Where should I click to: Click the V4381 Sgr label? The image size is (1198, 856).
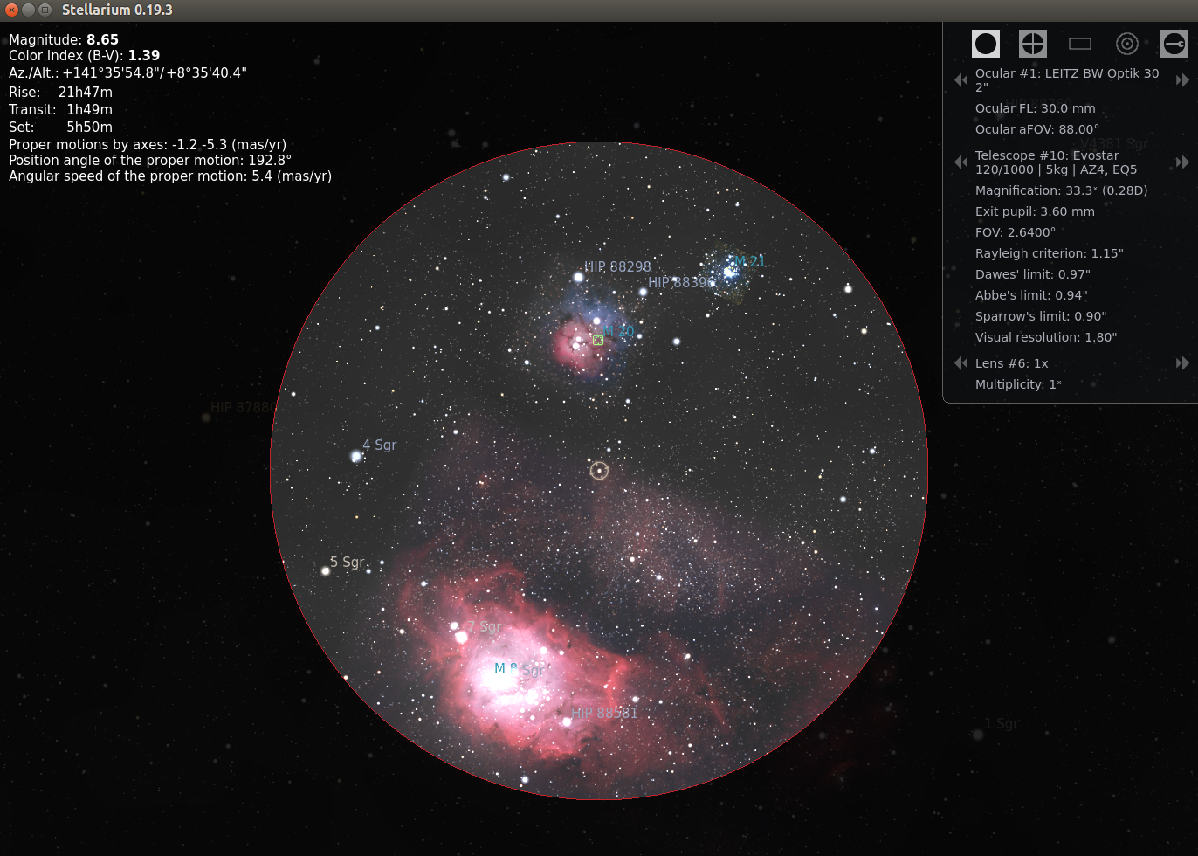pyautogui.click(x=1114, y=144)
